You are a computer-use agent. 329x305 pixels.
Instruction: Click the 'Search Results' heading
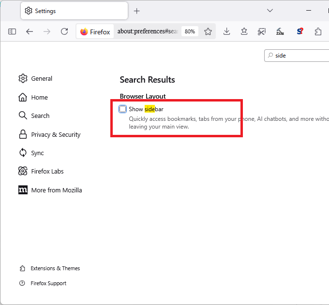[x=147, y=80]
